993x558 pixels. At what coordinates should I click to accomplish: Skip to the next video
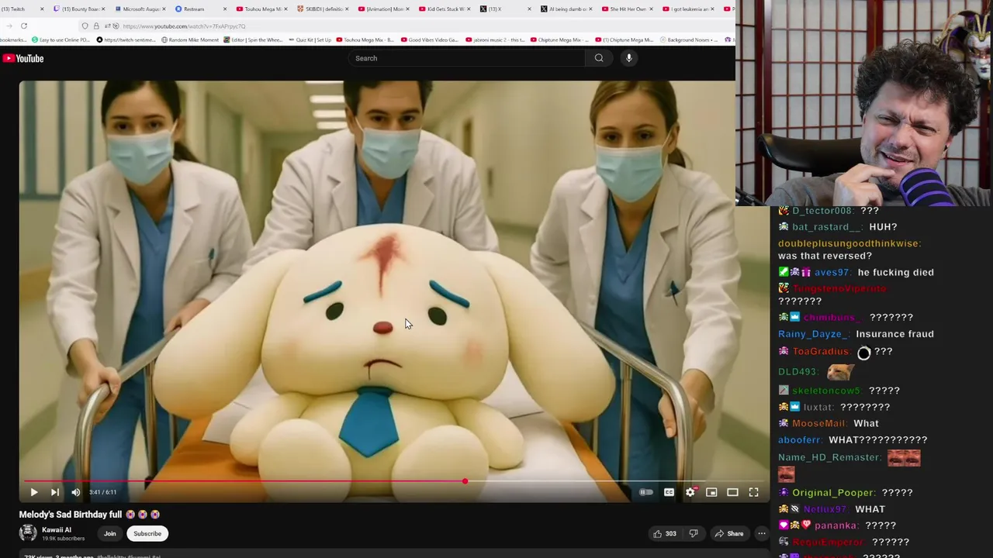[55, 492]
